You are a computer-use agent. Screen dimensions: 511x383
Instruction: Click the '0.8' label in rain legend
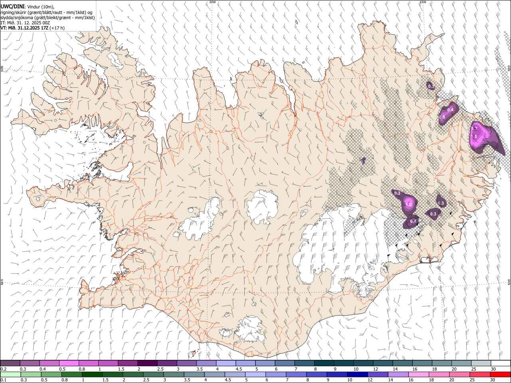[x=64, y=380]
